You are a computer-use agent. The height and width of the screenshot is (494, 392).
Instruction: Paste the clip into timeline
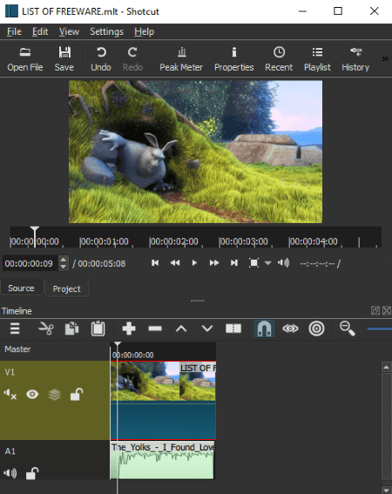[x=98, y=328]
